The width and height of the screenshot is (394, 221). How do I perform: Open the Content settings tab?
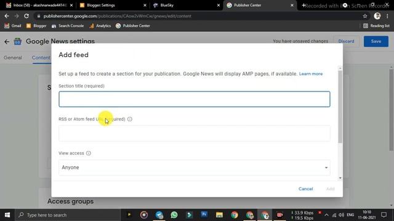41,58
